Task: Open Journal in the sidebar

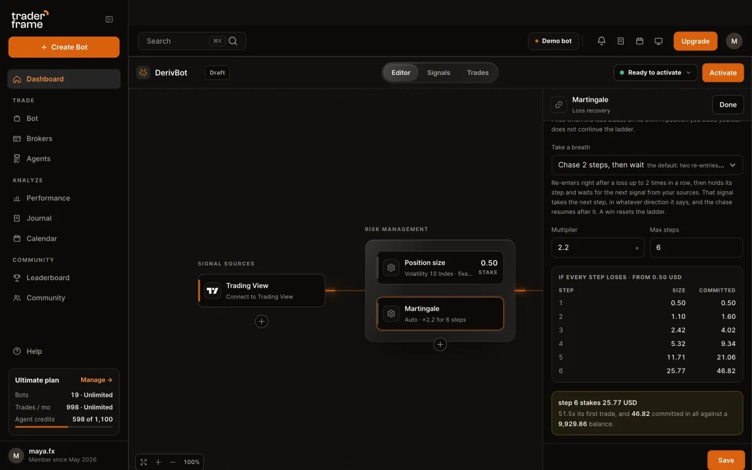Action: [x=64, y=218]
